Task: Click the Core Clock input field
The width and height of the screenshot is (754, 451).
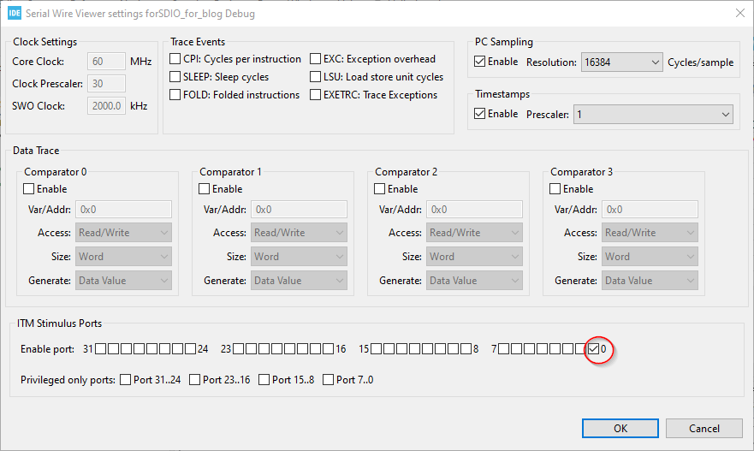Action: 106,62
